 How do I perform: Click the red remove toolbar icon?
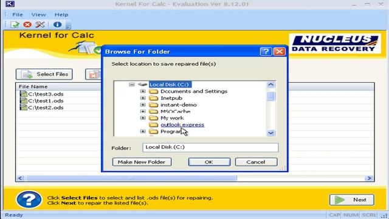pos(27,24)
